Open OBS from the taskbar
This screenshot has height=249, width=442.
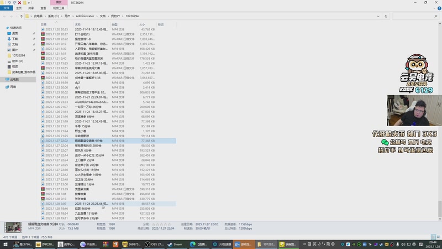tap(154, 245)
